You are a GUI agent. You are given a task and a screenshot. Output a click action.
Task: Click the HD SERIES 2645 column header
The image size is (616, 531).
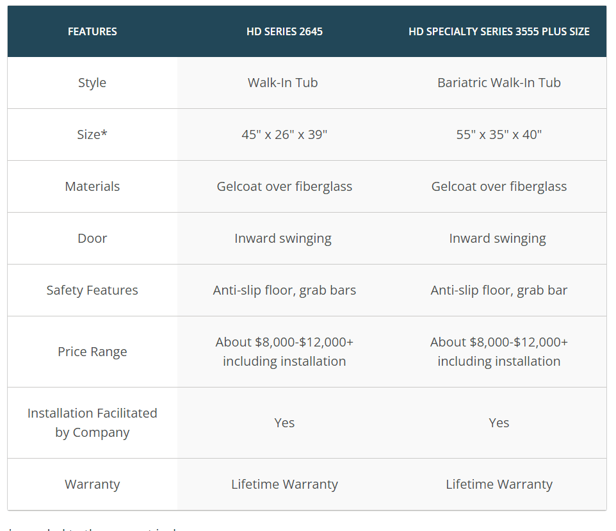[x=284, y=31]
